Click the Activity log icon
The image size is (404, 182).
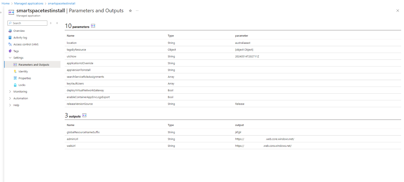pos(10,38)
